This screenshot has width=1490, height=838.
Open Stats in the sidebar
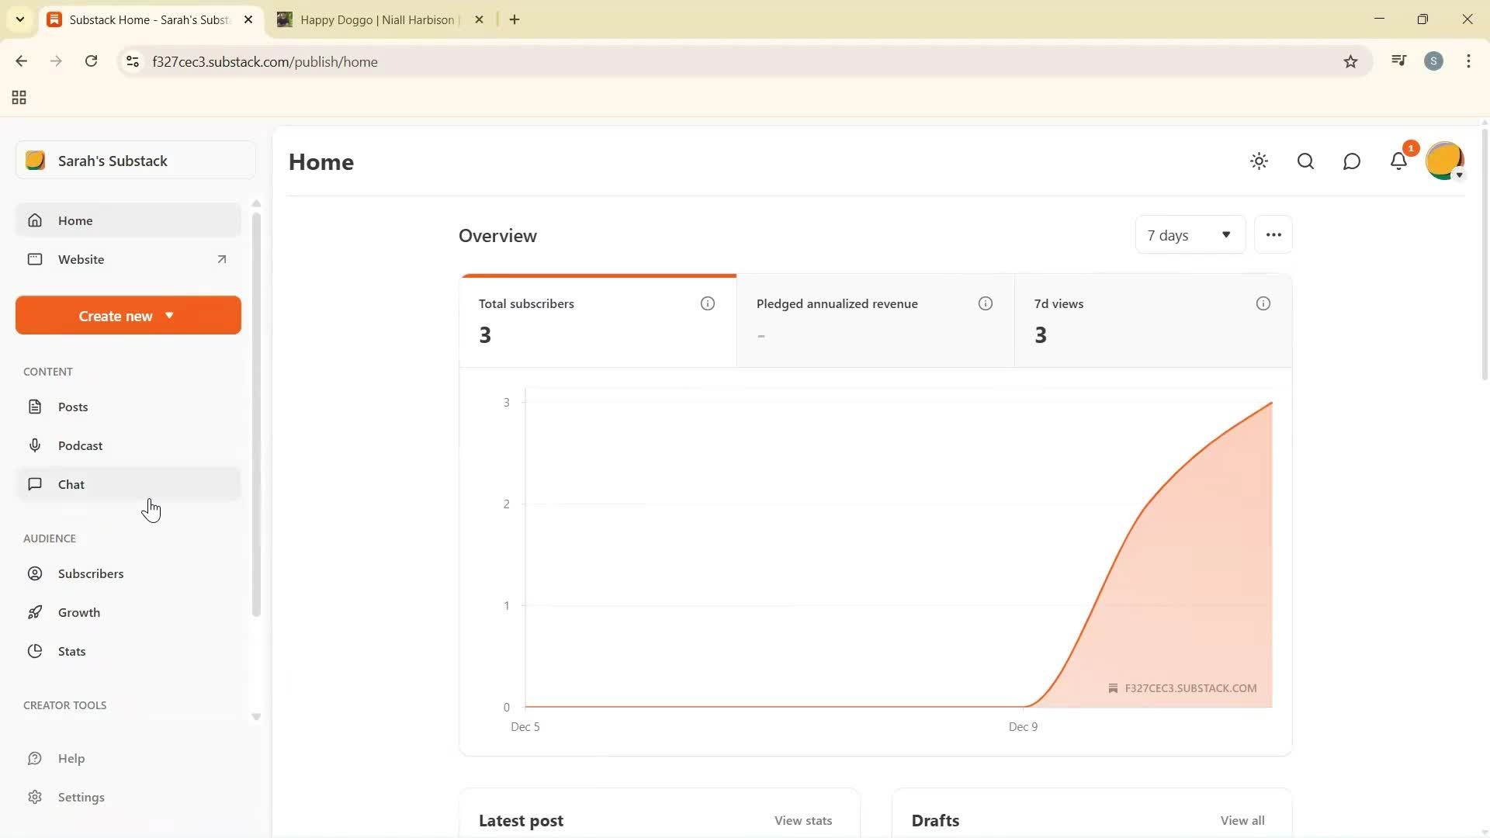click(71, 651)
